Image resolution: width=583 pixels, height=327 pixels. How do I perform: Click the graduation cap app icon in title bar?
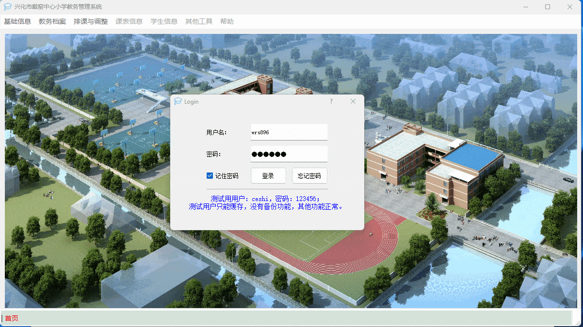(x=8, y=7)
